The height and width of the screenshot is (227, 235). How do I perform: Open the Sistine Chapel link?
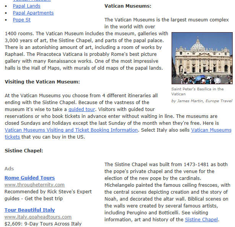(x=201, y=219)
